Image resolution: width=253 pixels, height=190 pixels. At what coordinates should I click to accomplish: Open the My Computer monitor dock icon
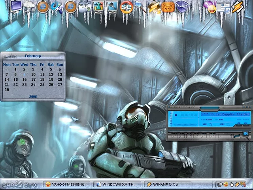16,6
